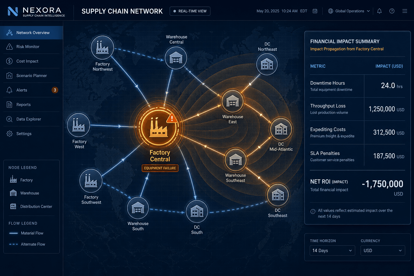Click the notifications bell icon
This screenshot has height=276, width=414.
[379, 11]
